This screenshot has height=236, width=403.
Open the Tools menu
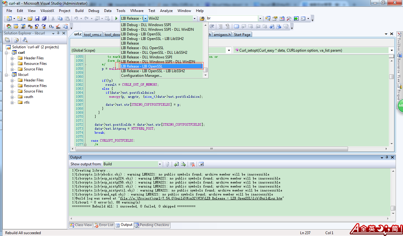[121, 10]
